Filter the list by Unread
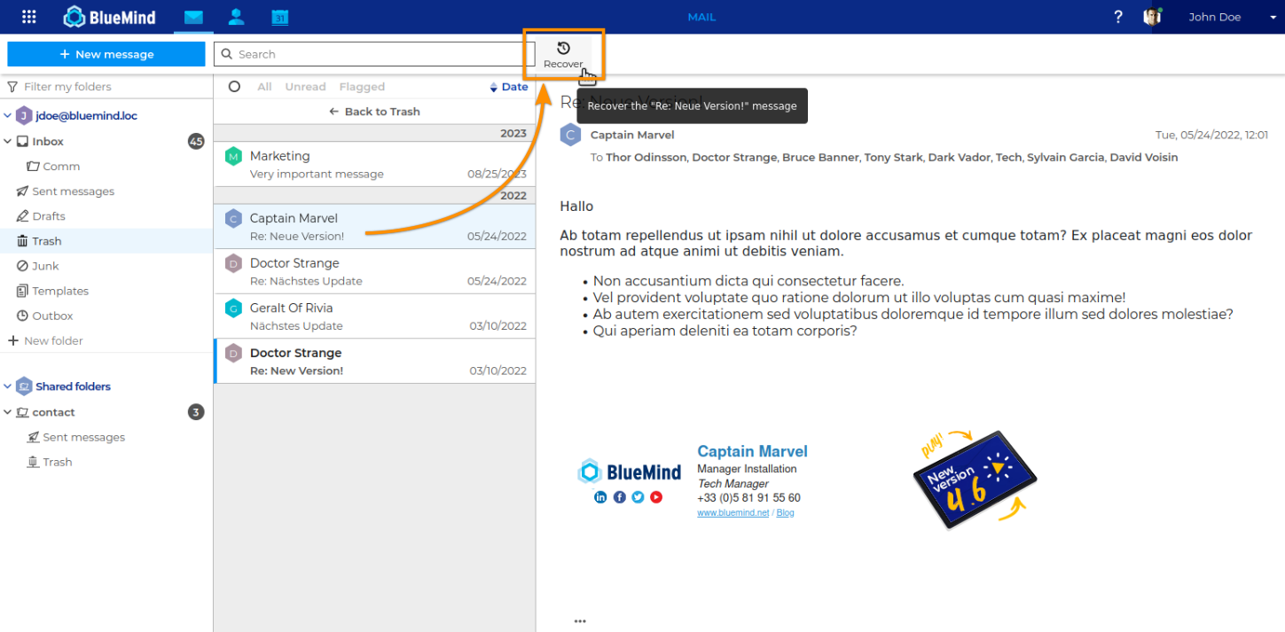 (305, 87)
